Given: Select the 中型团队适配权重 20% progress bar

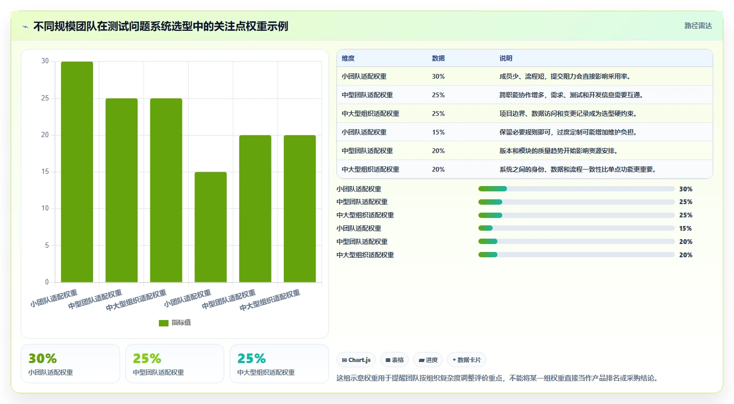Looking at the screenshot, I should point(577,242).
